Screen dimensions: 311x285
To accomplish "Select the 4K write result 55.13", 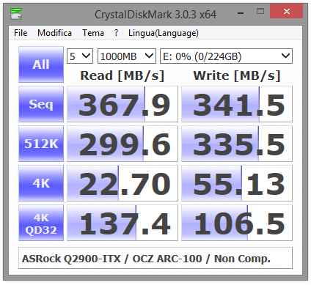I will (237, 183).
